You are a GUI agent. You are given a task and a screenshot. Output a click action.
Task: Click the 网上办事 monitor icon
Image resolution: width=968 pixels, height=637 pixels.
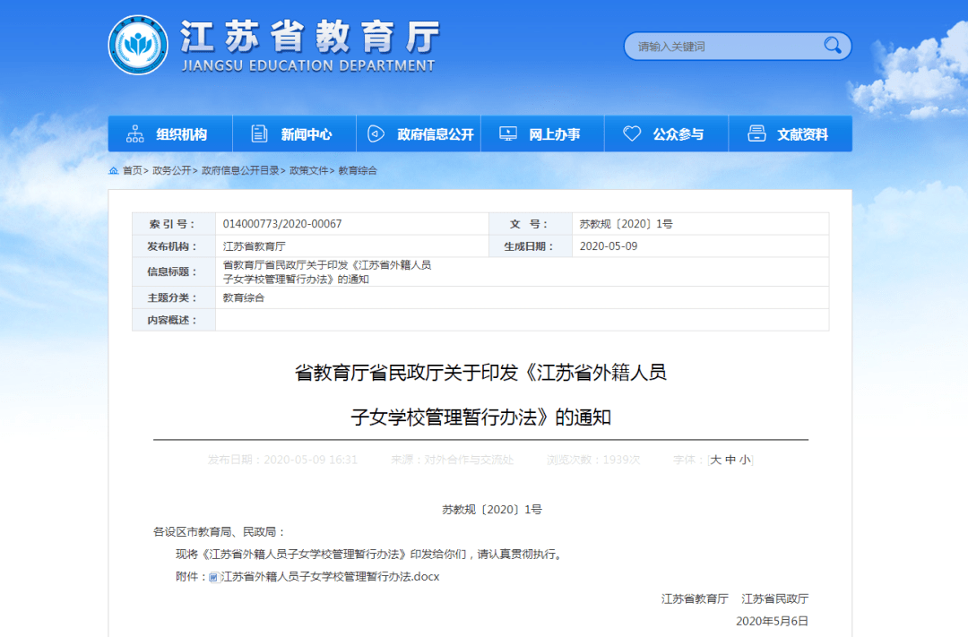click(x=507, y=134)
